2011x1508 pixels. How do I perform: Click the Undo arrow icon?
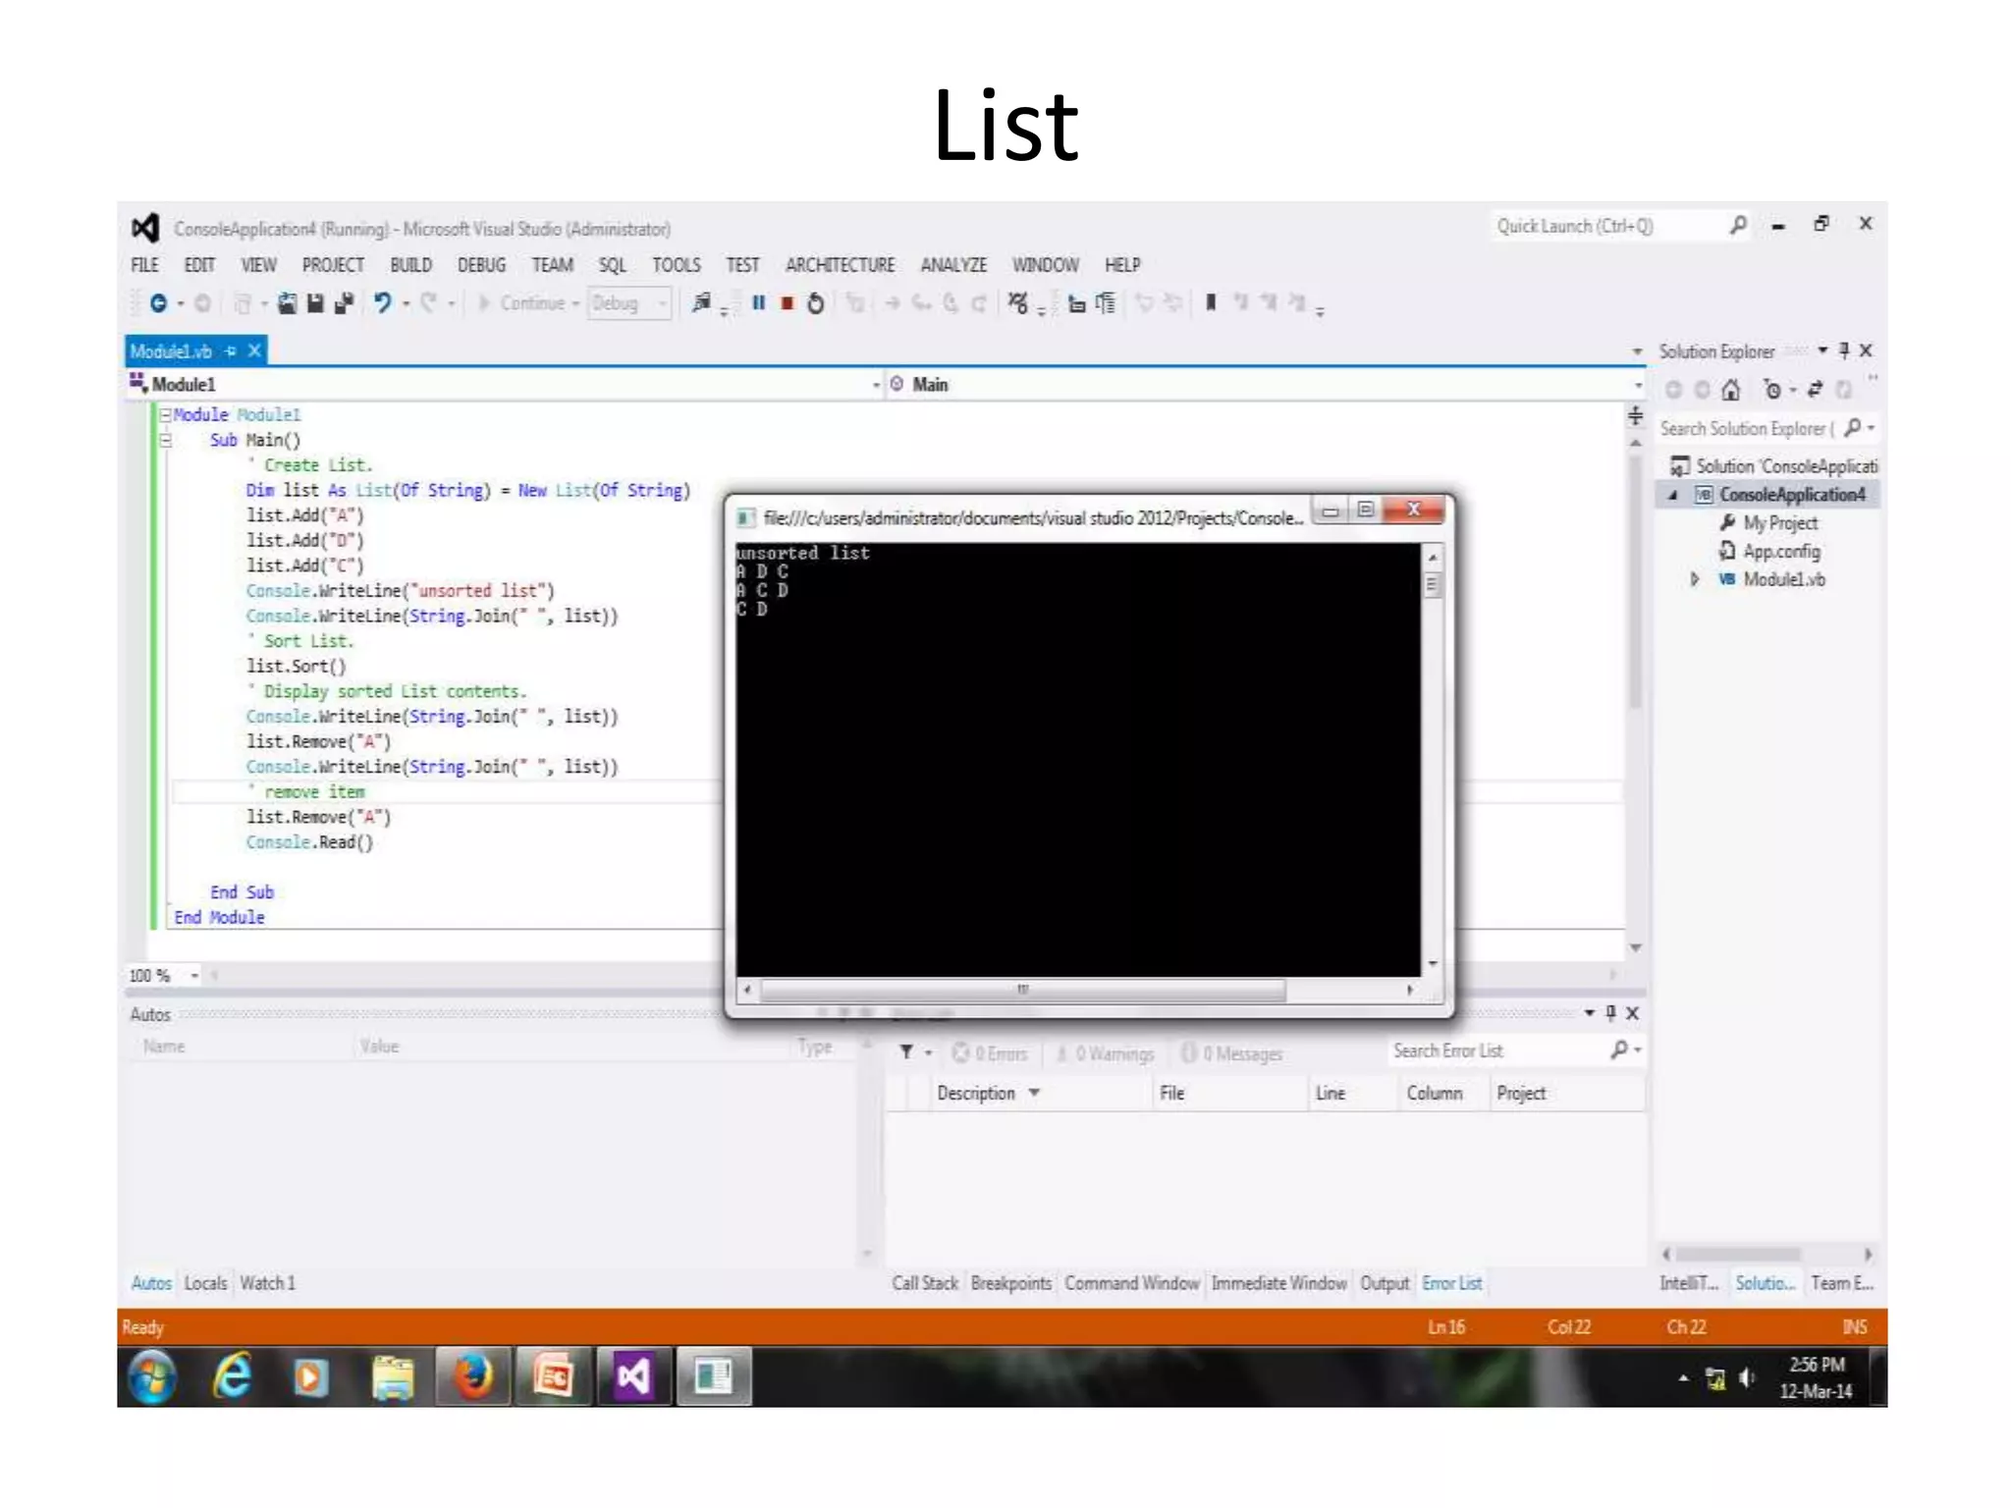(x=382, y=303)
